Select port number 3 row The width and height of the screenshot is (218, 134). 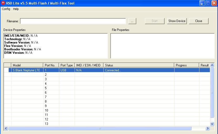coord(107,79)
